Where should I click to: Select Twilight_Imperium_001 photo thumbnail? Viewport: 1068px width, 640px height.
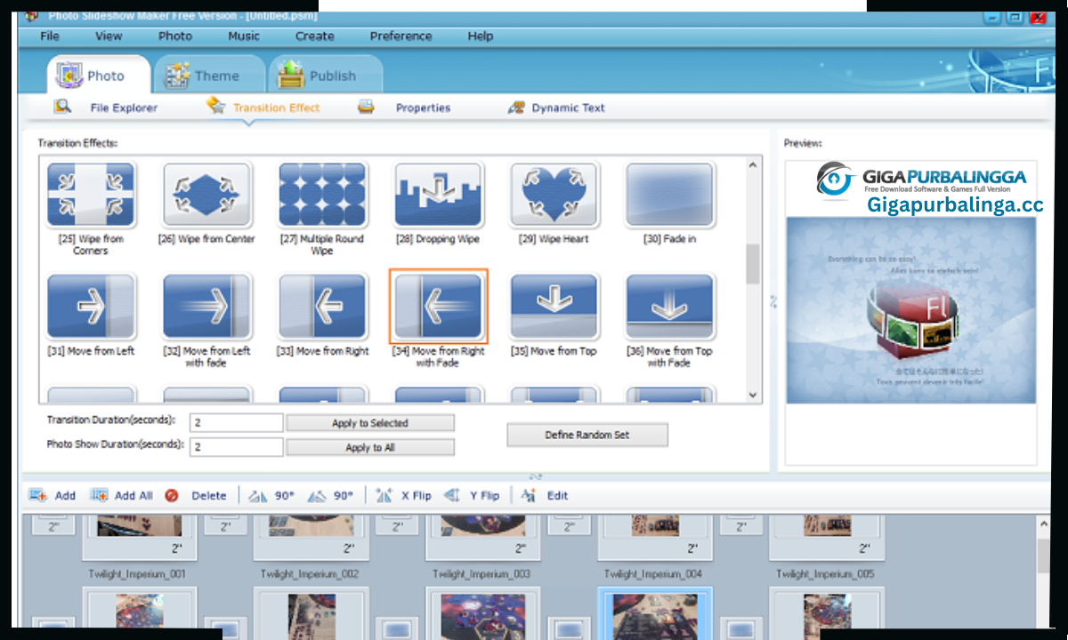138,536
